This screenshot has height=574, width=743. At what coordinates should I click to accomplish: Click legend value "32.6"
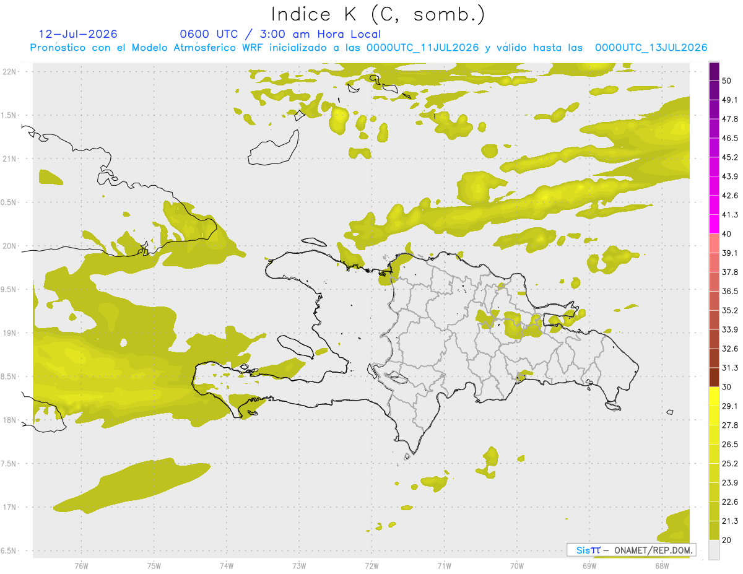pos(730,349)
